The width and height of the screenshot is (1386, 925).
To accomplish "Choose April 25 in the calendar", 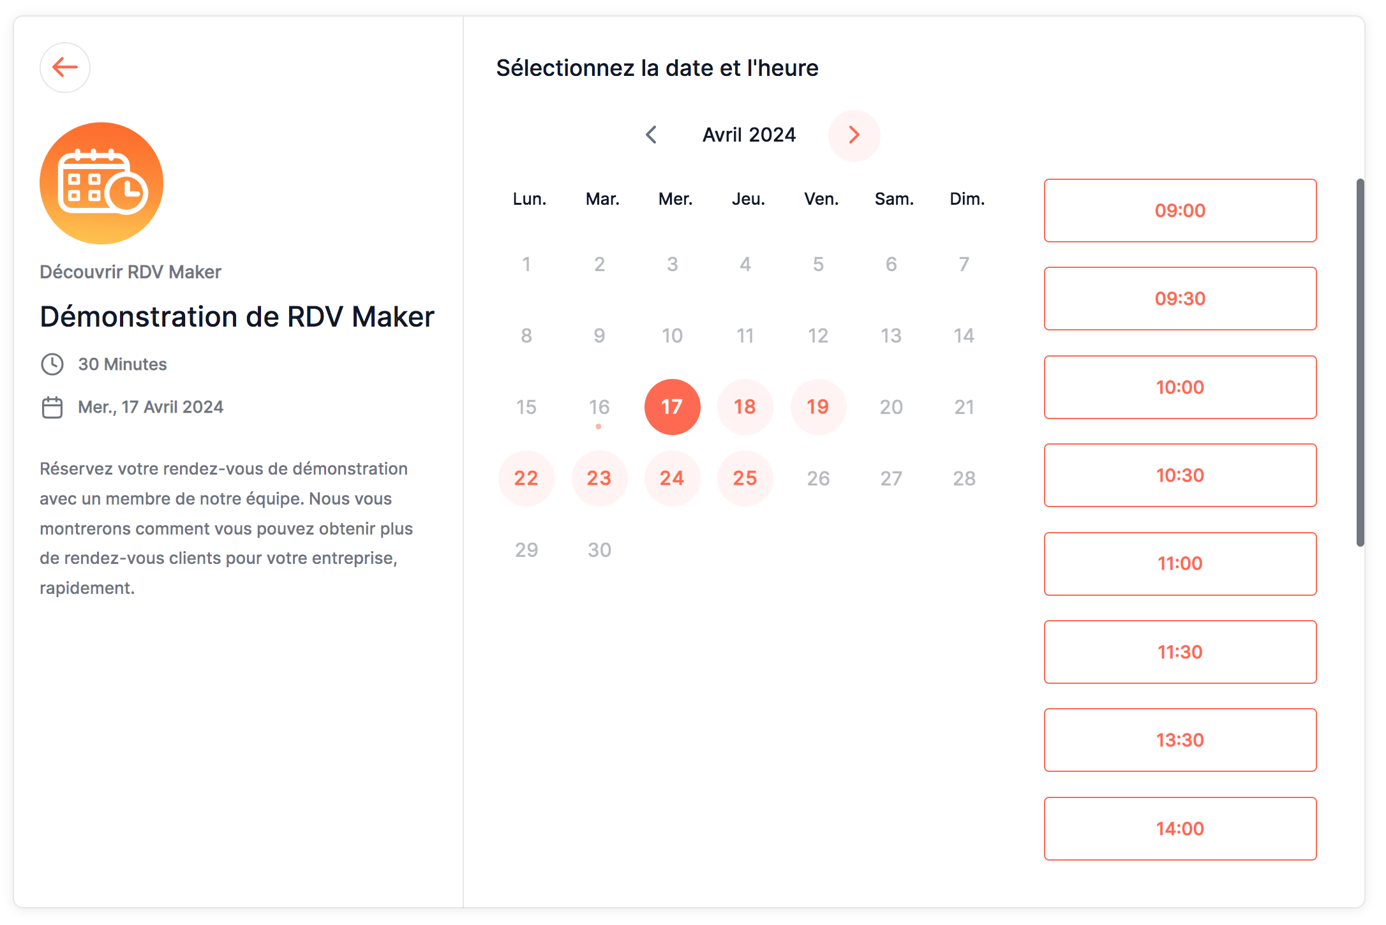I will click(x=745, y=478).
